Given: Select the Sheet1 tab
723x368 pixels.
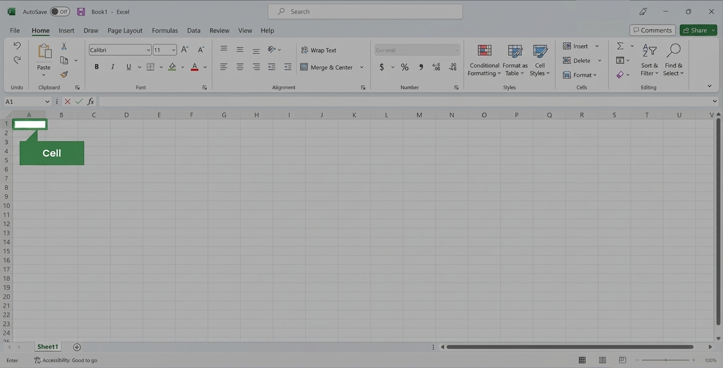Looking at the screenshot, I should 48,346.
